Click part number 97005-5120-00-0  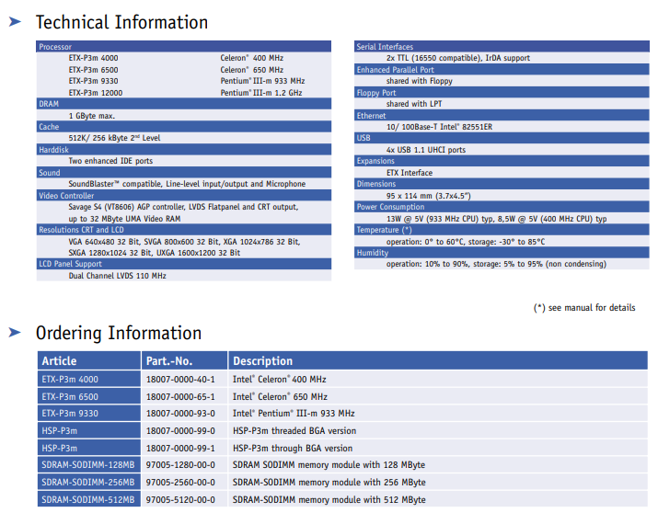(180, 500)
